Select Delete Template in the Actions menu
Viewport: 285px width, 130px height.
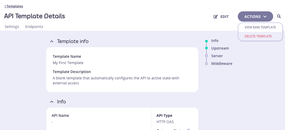[258, 36]
